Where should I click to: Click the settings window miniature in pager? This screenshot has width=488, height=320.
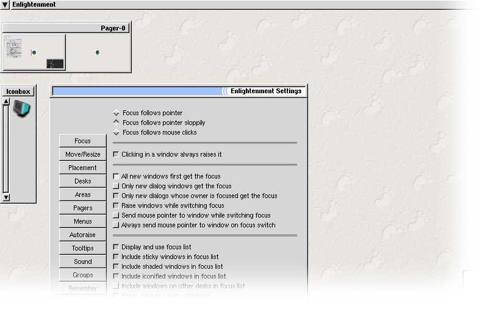(x=13, y=48)
